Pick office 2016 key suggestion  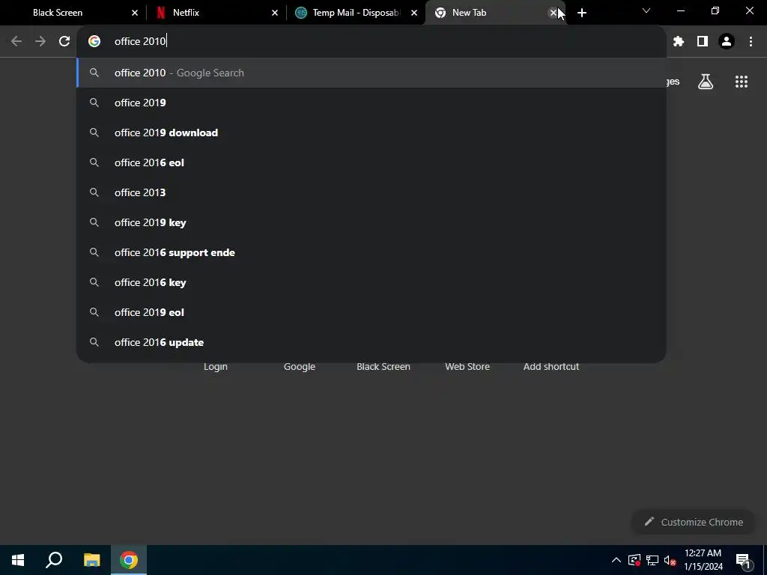coord(372,282)
